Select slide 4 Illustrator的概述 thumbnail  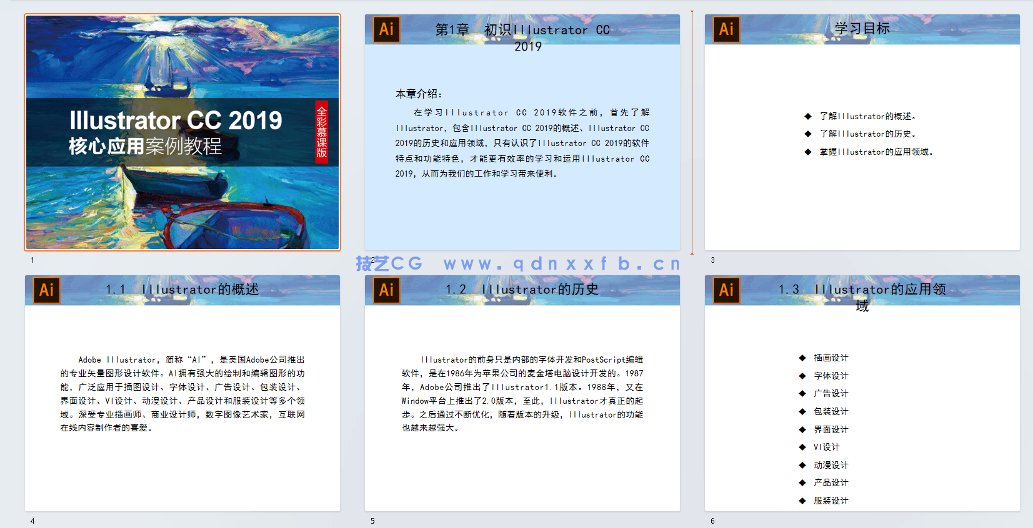pos(182,393)
